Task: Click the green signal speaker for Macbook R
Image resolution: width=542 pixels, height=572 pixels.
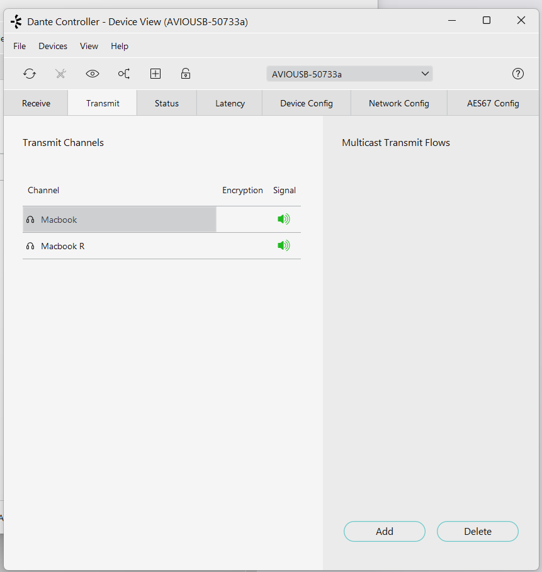Action: coord(284,245)
